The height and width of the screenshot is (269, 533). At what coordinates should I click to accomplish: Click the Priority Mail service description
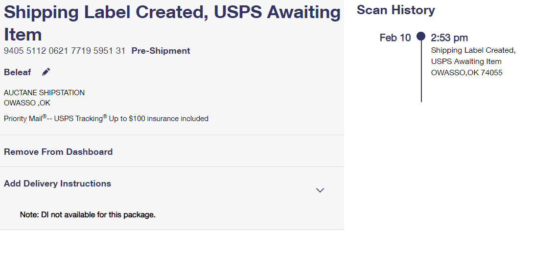(x=106, y=118)
